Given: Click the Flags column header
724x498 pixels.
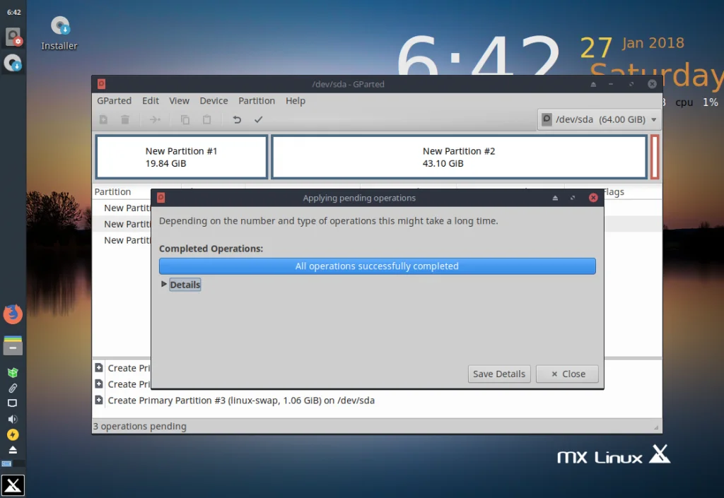Looking at the screenshot, I should [614, 192].
